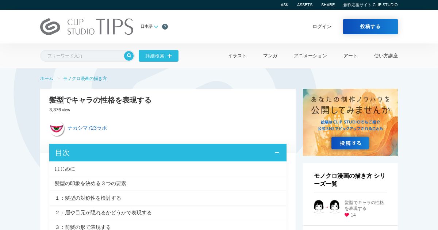Click the ナカシマ723ラボ author avatar
Viewport: 438px width, 230px height.
click(57, 128)
